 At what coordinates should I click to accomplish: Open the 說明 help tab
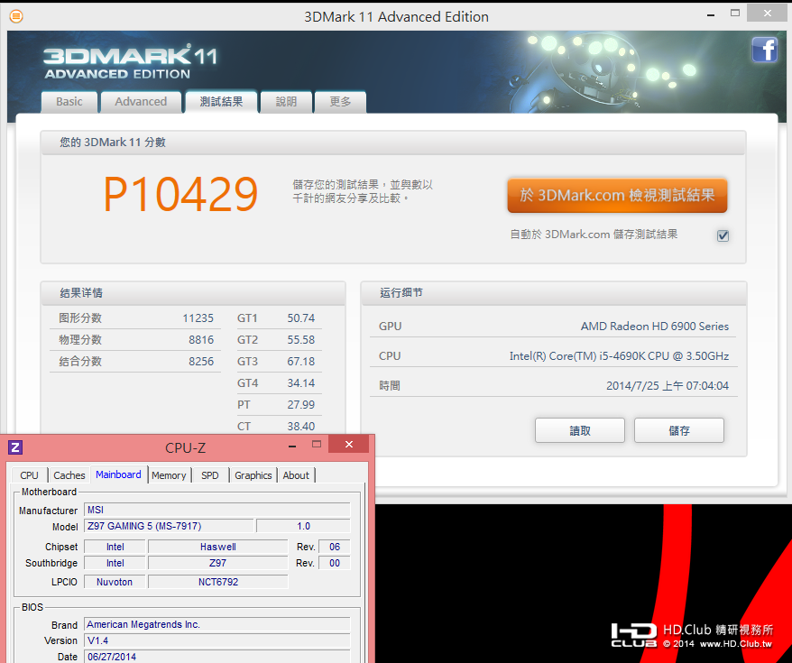pyautogui.click(x=286, y=102)
